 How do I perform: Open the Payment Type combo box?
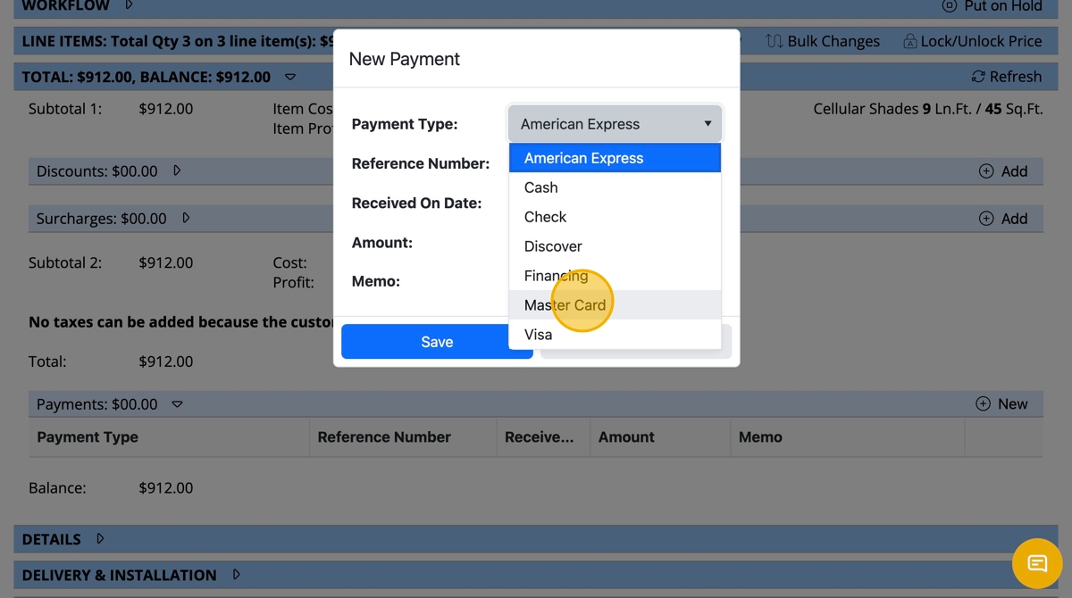pyautogui.click(x=615, y=124)
